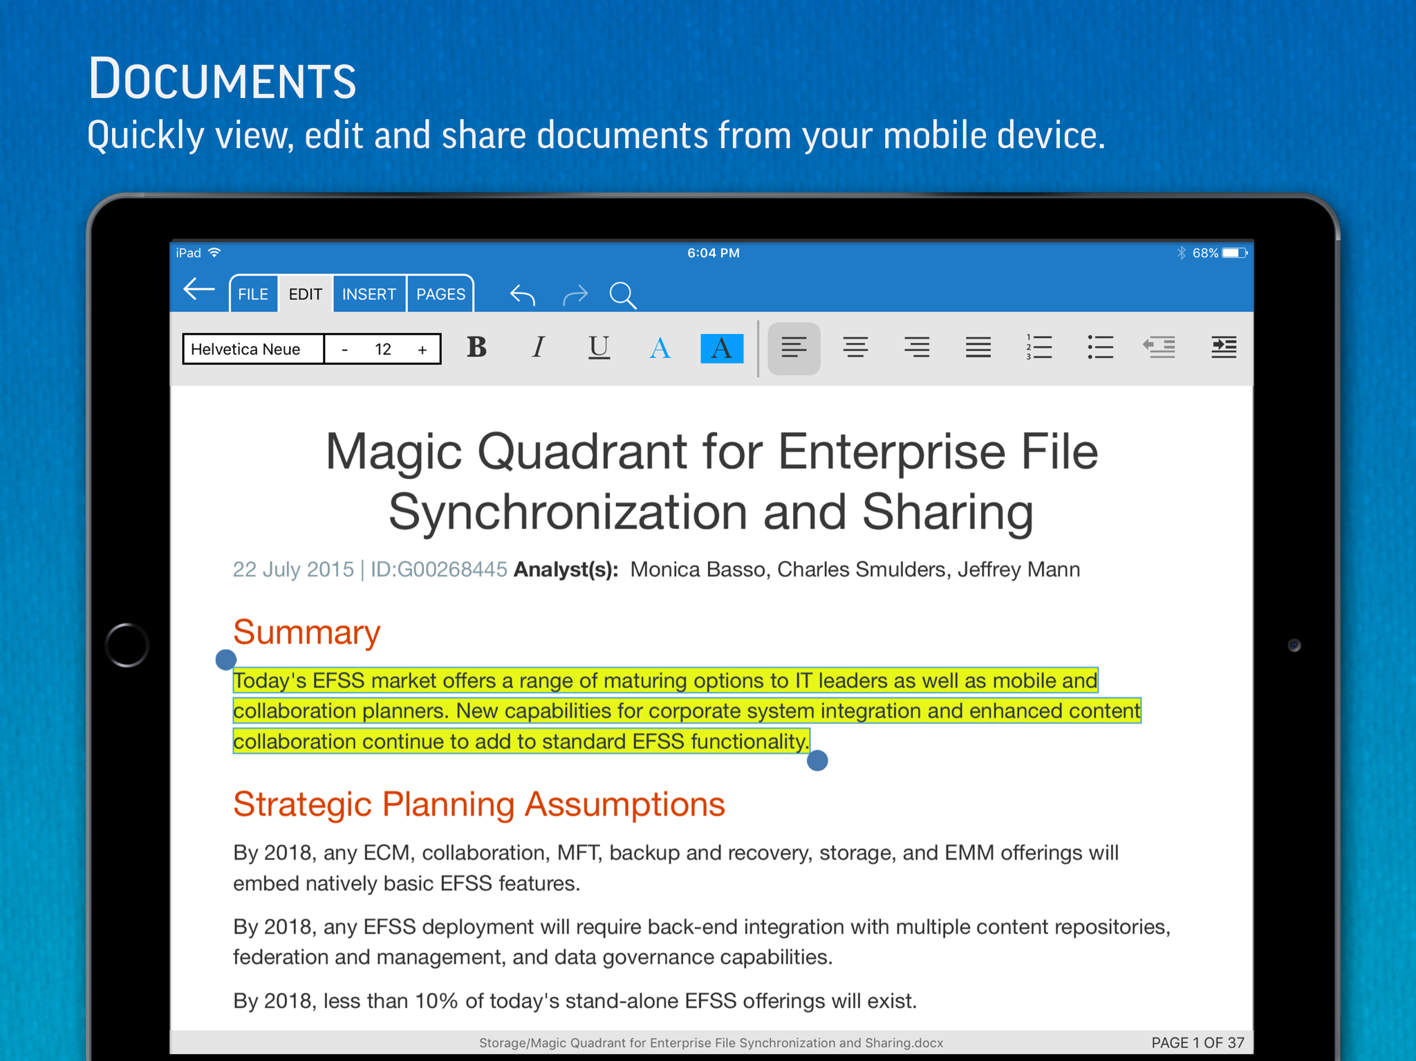Screen dimensions: 1416x1061
Task: Tap the selection end handle
Action: (817, 761)
